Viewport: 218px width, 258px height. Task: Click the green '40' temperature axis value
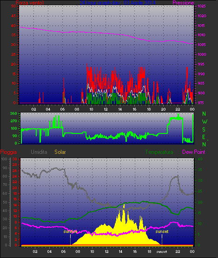pyautogui.click(x=200, y=159)
